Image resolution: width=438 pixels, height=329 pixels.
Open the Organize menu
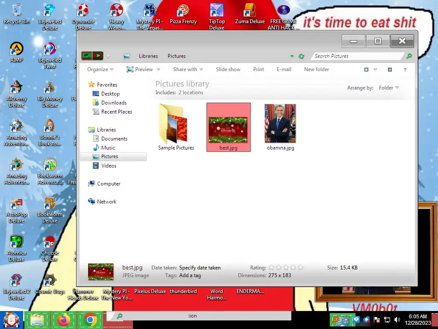[100, 69]
